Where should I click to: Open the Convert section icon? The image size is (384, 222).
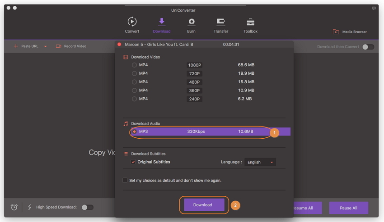pyautogui.click(x=132, y=22)
